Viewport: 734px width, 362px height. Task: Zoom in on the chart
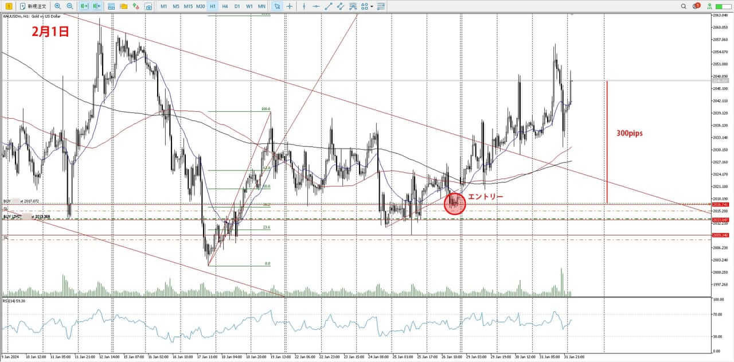click(x=57, y=6)
